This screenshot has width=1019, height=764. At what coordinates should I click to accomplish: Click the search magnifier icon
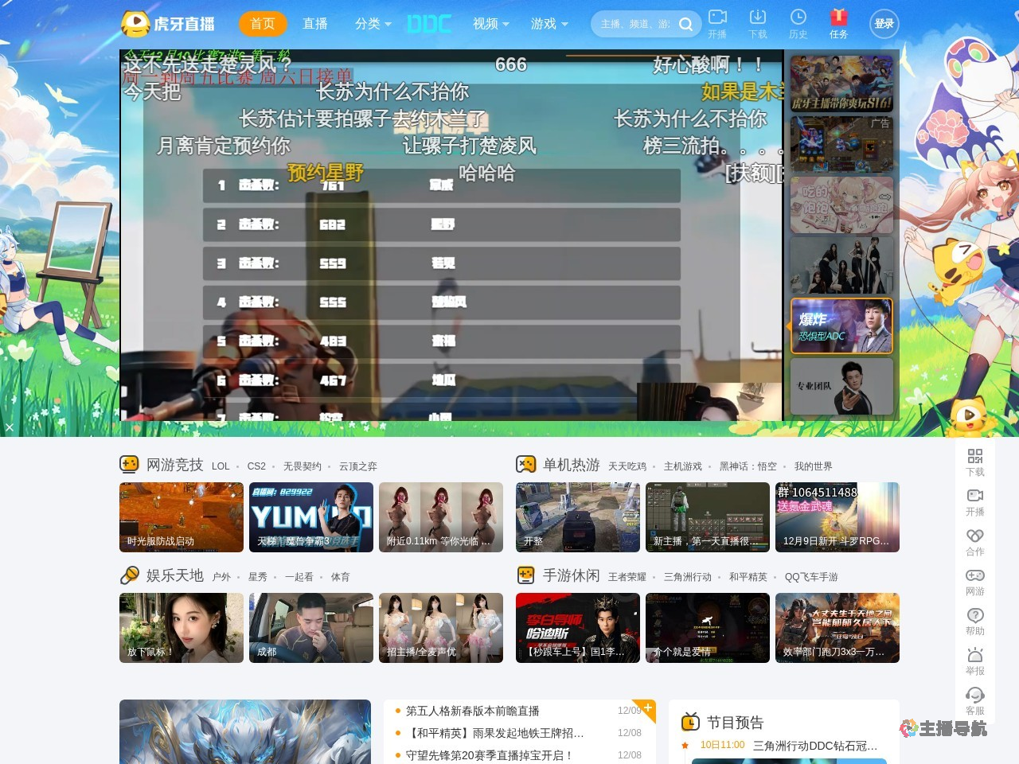tap(685, 24)
